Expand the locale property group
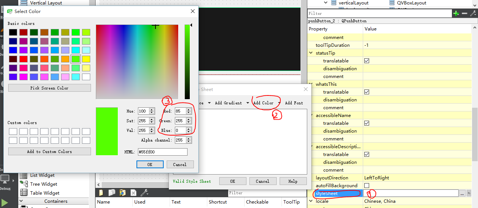 point(311,201)
